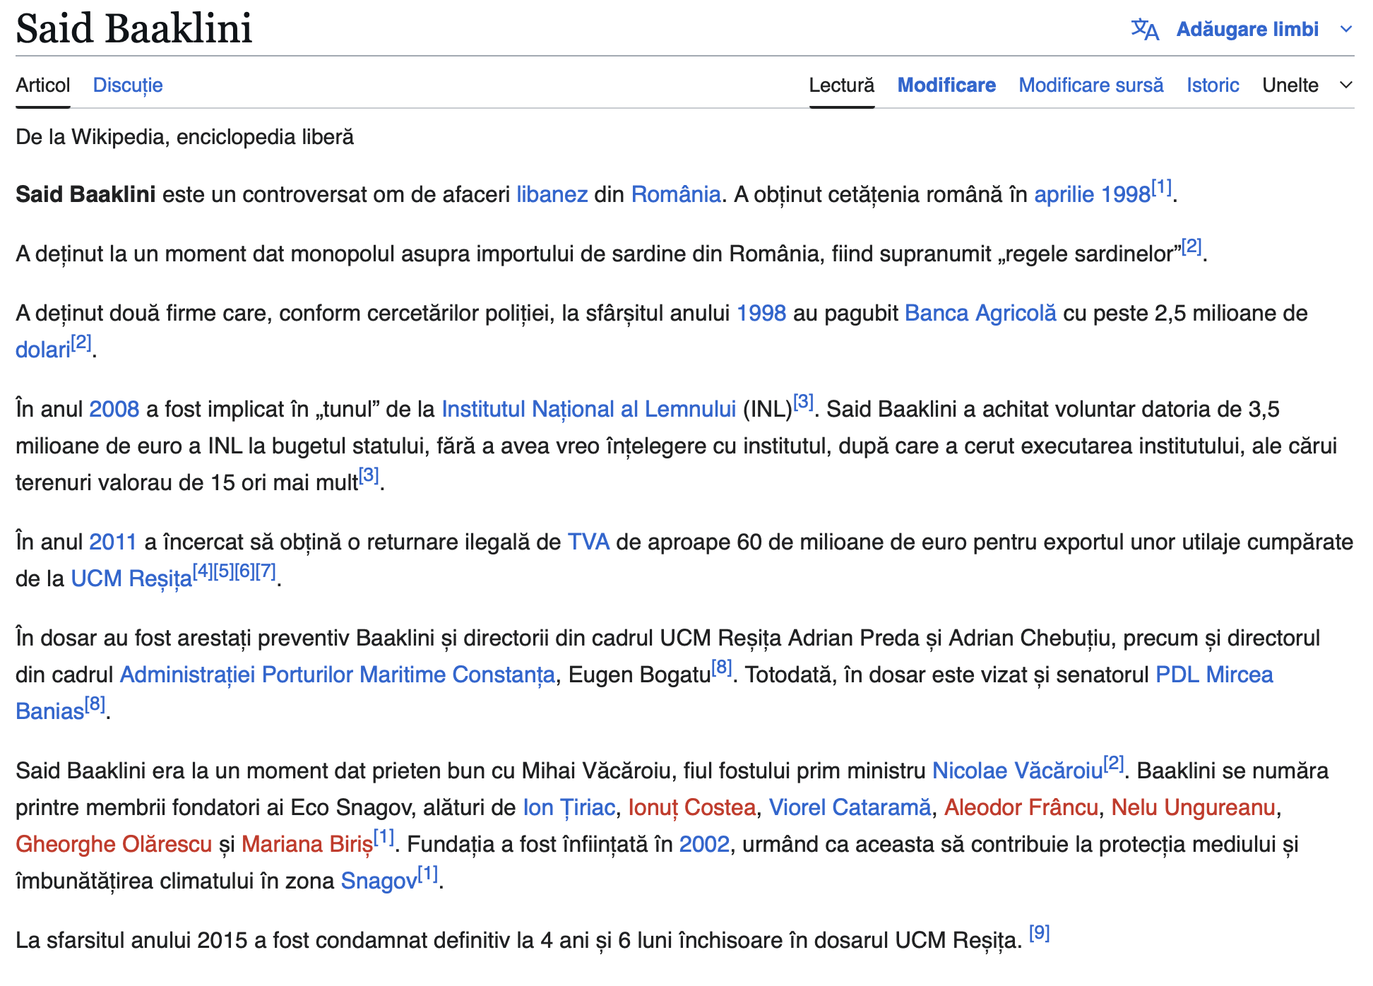1373x986 pixels.
Task: Click the TVA link
Action: coord(588,542)
